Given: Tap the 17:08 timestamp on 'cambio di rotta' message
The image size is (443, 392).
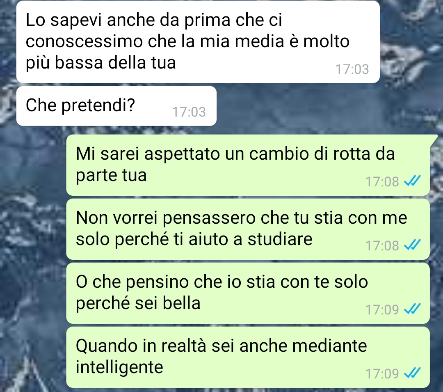Looking at the screenshot, I should [382, 181].
